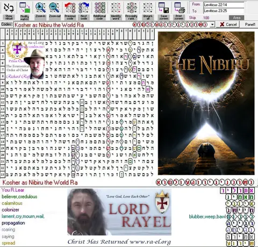
Task: Select 'colonizer' in the word list
Action: (10, 210)
